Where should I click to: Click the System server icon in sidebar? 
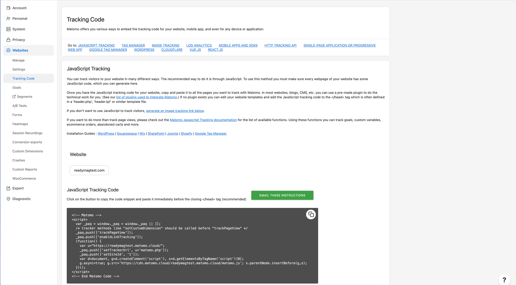click(8, 29)
